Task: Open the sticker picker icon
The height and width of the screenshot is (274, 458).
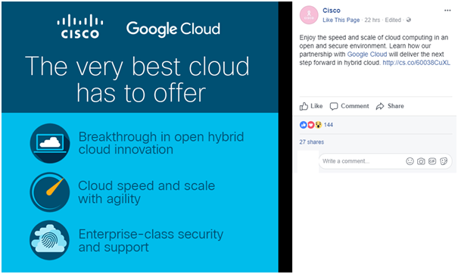Action: (444, 161)
